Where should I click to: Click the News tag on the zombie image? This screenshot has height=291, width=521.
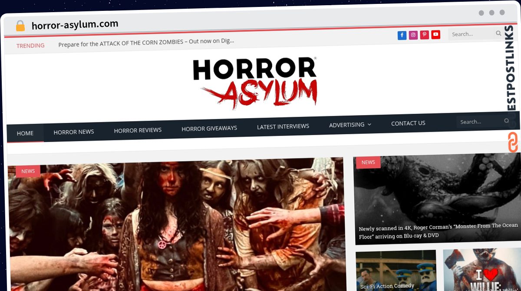[x=28, y=171]
